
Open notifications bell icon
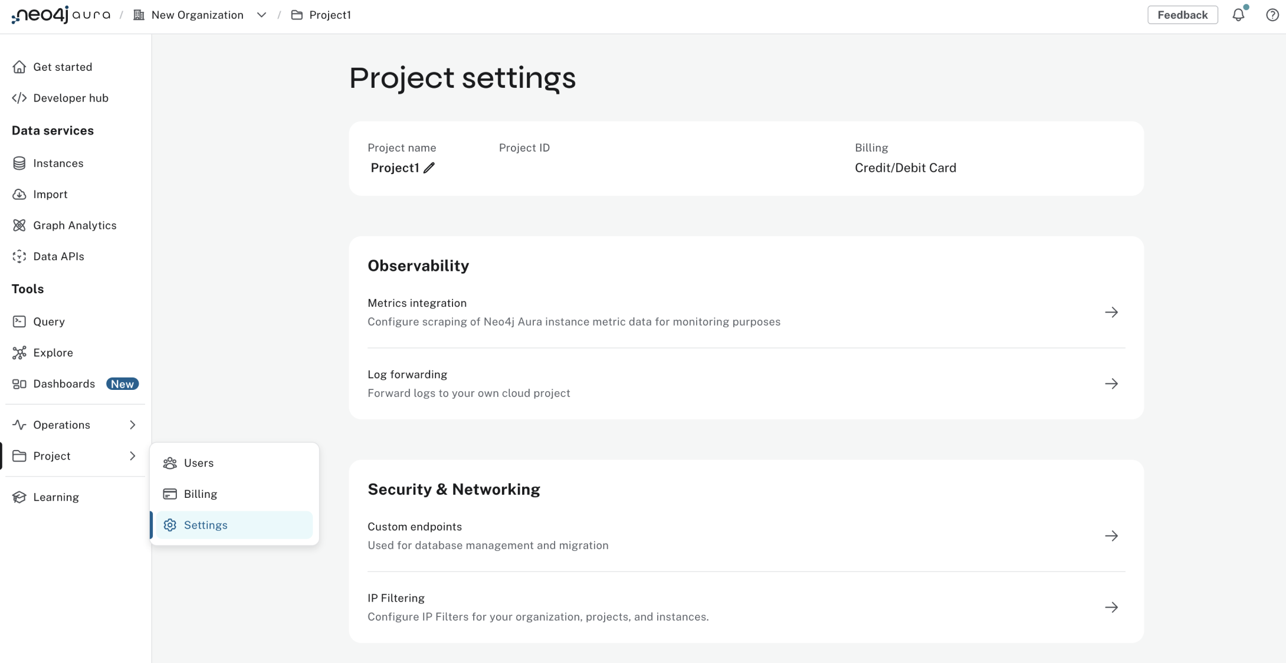(1238, 15)
